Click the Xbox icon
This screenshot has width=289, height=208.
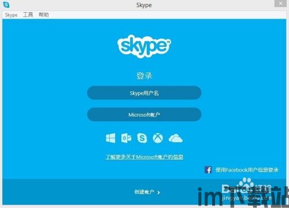coord(158,138)
